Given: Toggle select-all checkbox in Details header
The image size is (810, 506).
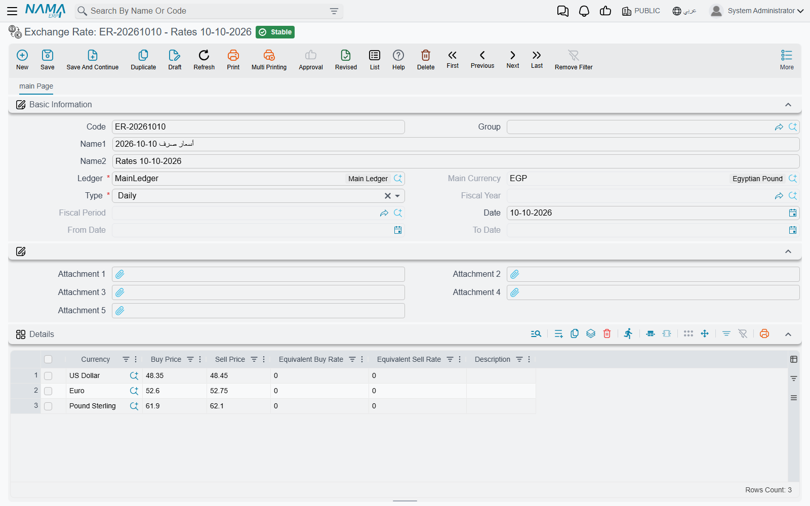Looking at the screenshot, I should click(x=48, y=359).
